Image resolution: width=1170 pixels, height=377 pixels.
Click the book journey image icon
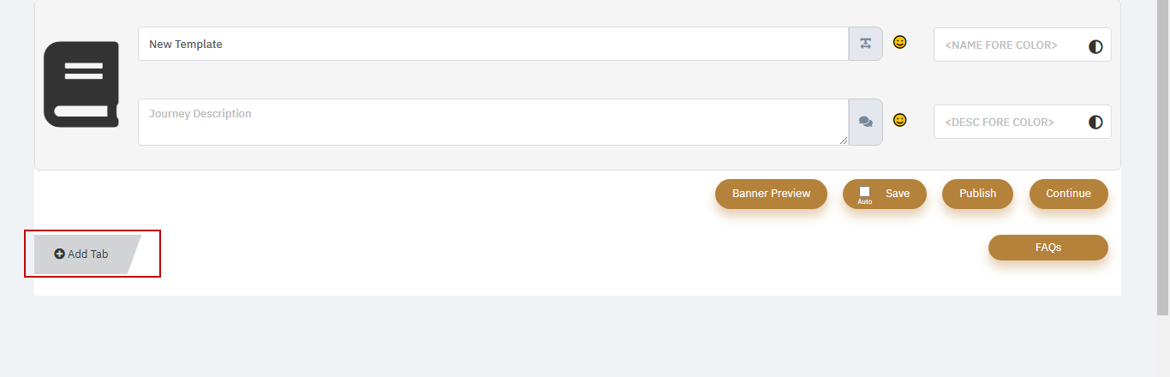coord(81,84)
